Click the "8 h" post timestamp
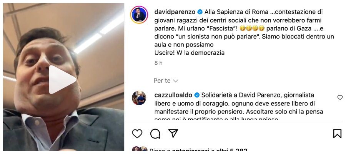The width and height of the screenshot is (346, 154). click(158, 63)
